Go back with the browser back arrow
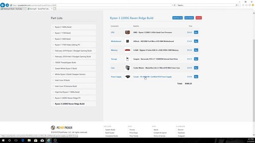 (3, 5)
